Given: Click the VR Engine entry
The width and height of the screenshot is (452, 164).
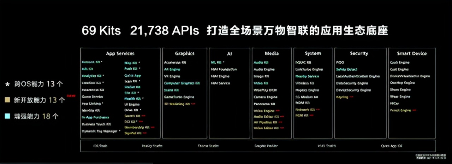Looking at the screenshot, I should pyautogui.click(x=172, y=76).
